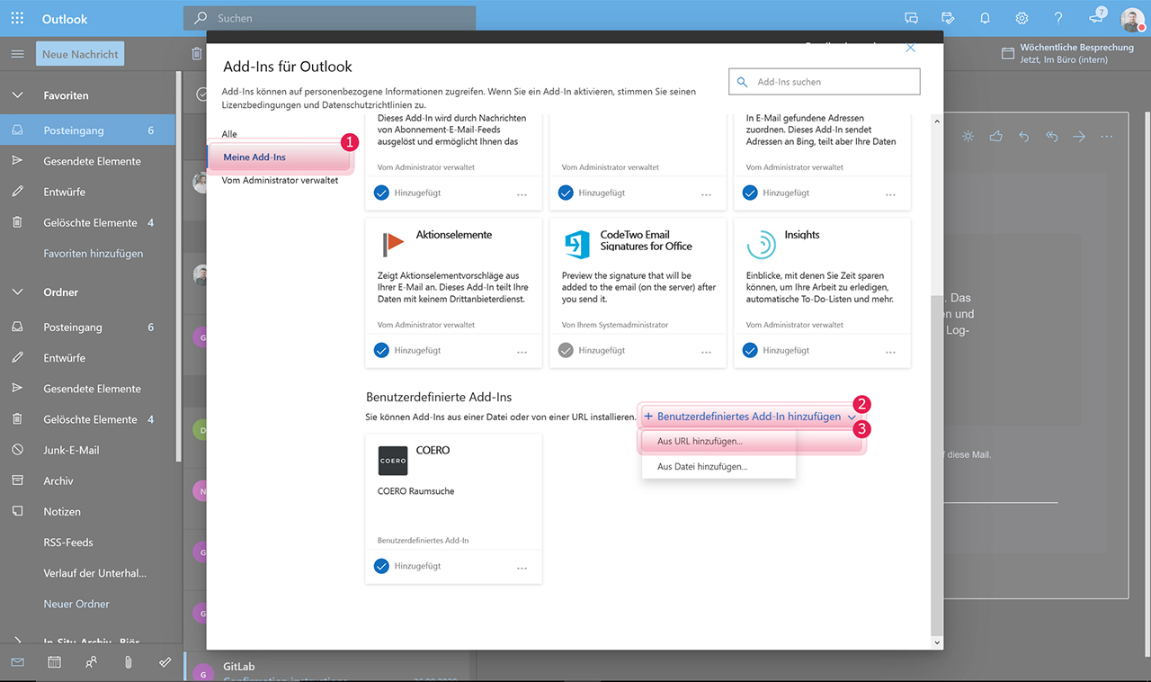Close the Add-Ins dialog
Screen dimensions: 1151x682
pos(910,49)
